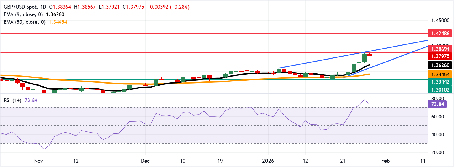Screen dimensions: 454x167
Task: Select the green horizontal support line
Action: pyautogui.click(x=202, y=80)
